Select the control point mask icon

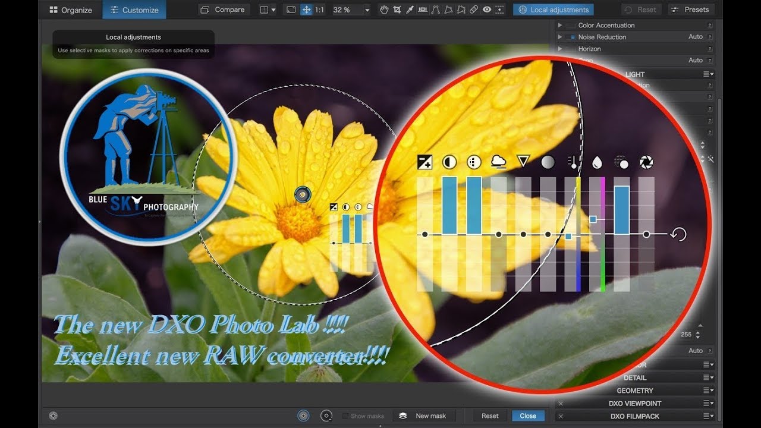(304, 416)
